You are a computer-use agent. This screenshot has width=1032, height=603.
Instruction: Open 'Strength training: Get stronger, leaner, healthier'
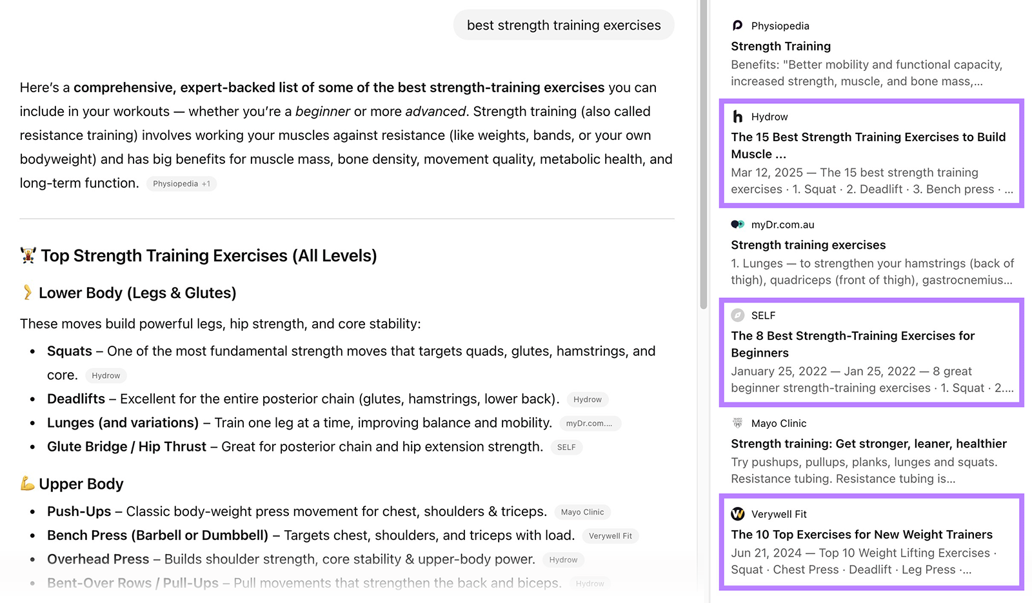click(x=868, y=444)
